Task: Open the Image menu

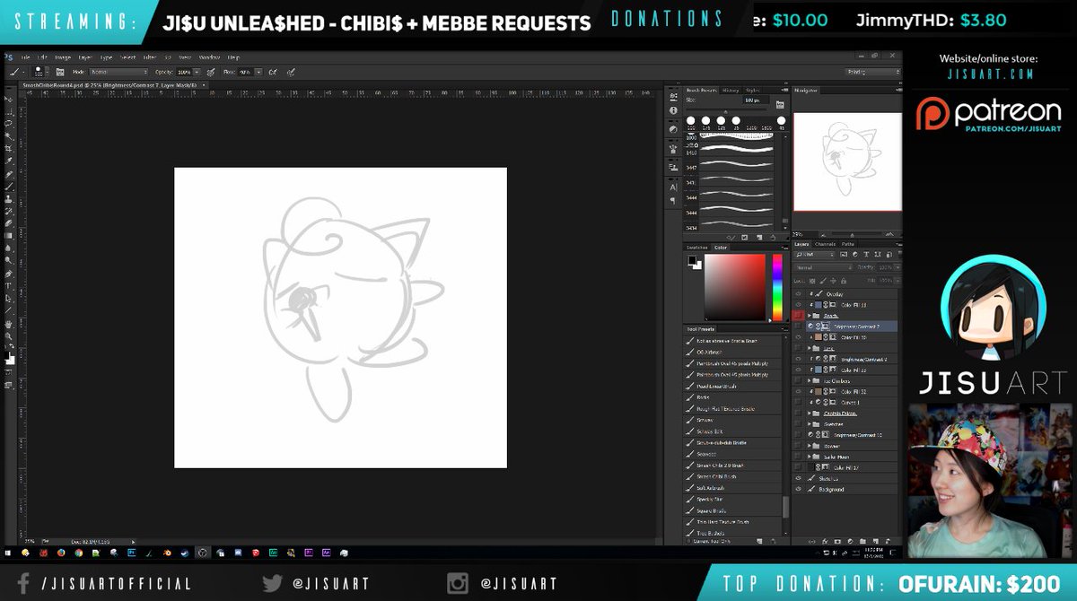Action: click(63, 57)
